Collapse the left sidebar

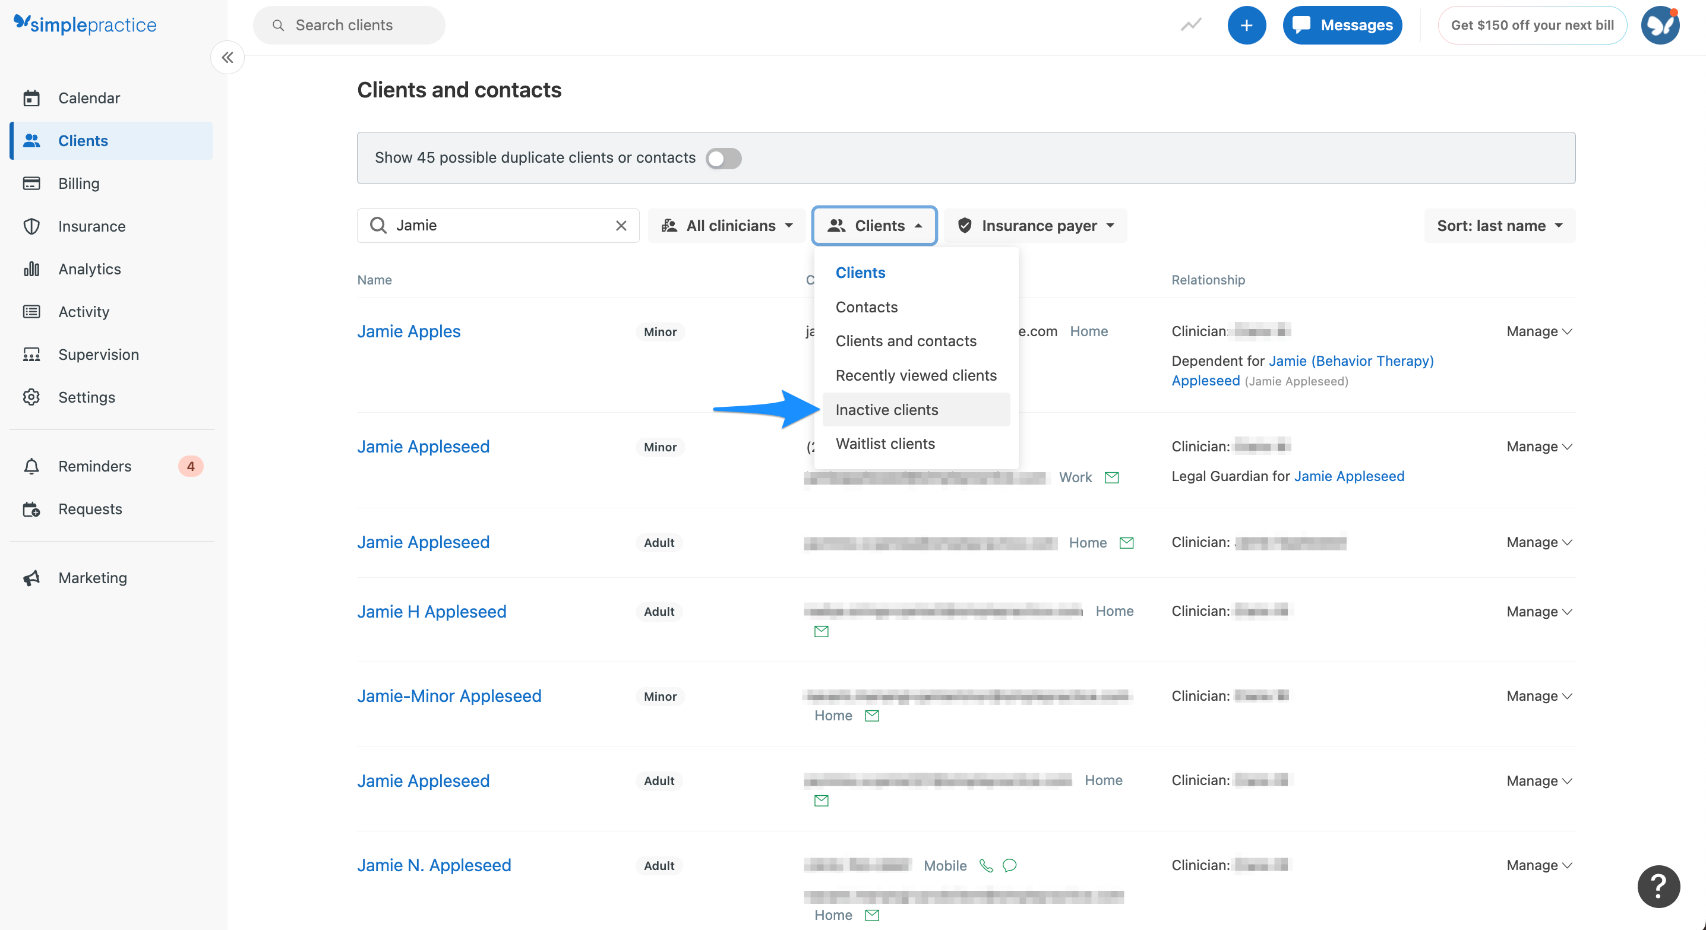(x=227, y=58)
